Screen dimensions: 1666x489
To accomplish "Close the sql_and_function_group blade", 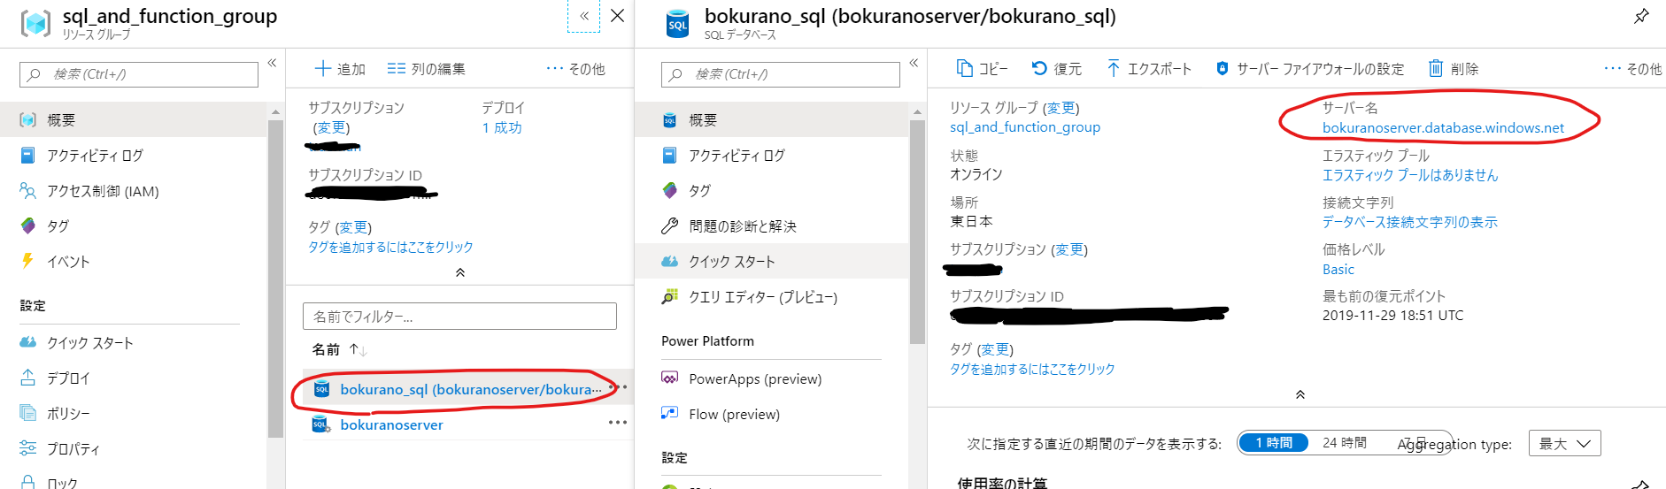I will (x=617, y=16).
